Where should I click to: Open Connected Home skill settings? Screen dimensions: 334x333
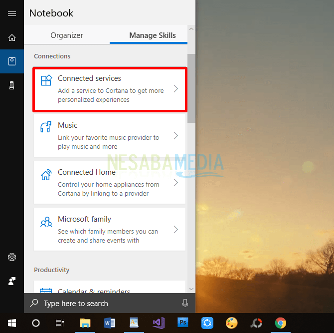(109, 182)
